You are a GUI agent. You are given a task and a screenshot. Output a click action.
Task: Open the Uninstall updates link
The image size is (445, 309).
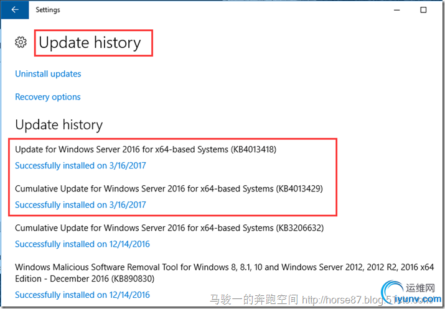tap(48, 74)
